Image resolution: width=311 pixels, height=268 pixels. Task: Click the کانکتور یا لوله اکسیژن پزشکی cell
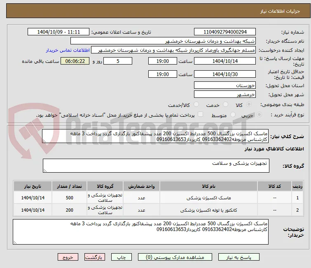point(209,210)
